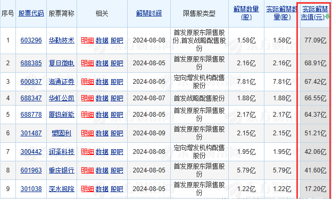Open stock code 600837 link
The image size is (332, 199).
click(x=31, y=82)
